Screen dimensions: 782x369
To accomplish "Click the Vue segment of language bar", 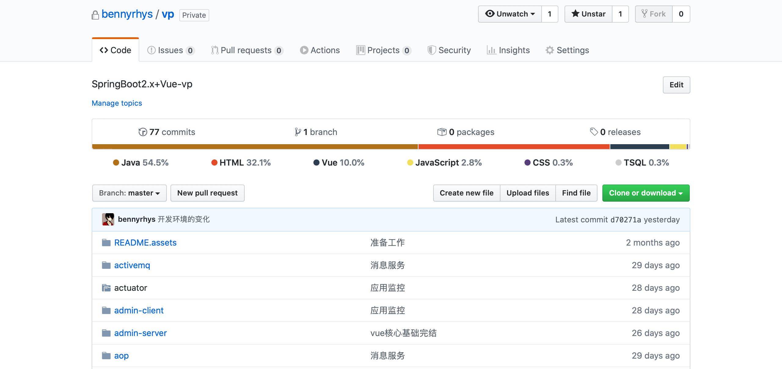I will [x=640, y=147].
